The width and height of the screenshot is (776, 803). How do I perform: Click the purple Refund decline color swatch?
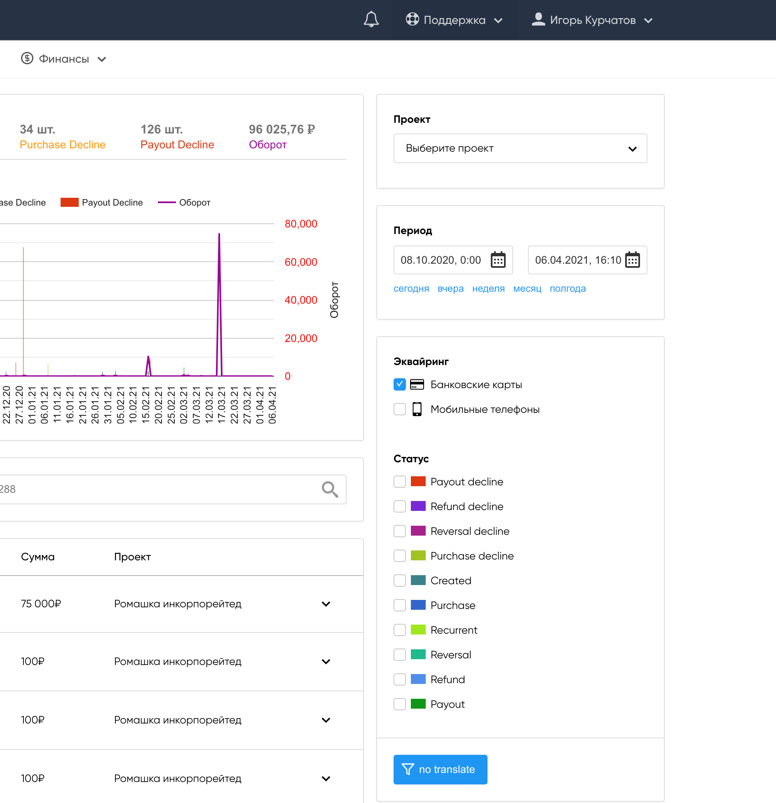(418, 506)
